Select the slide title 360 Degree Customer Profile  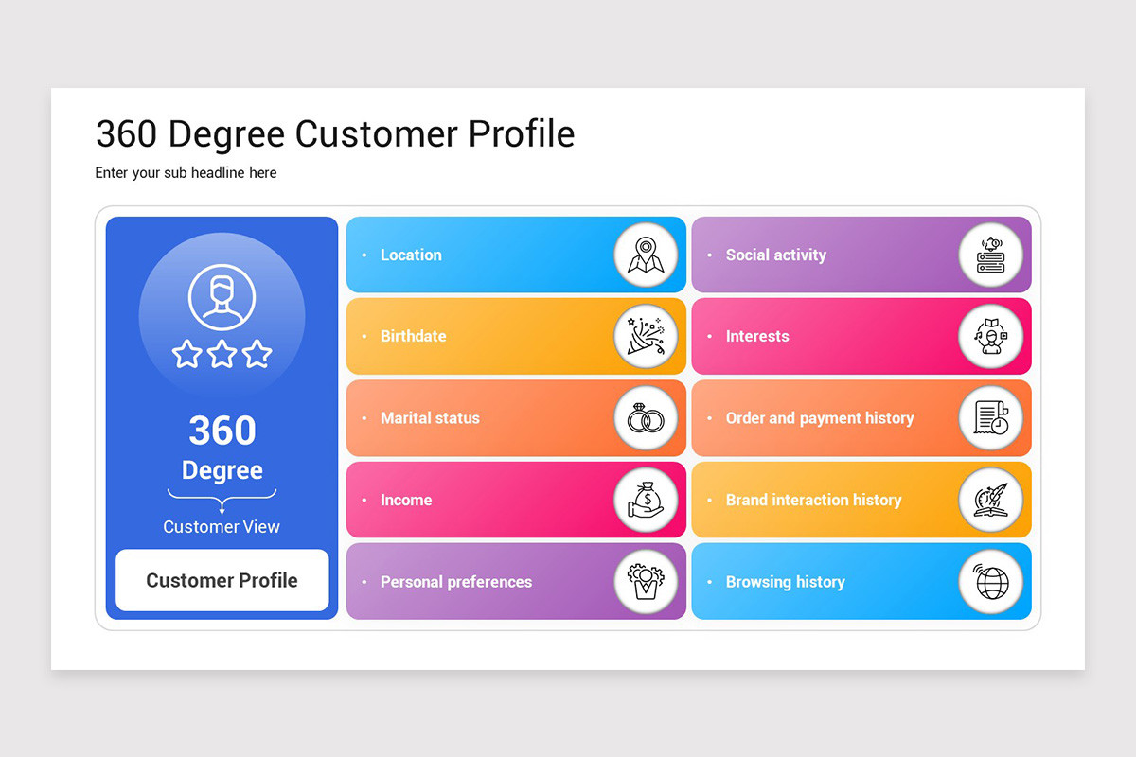[335, 134]
